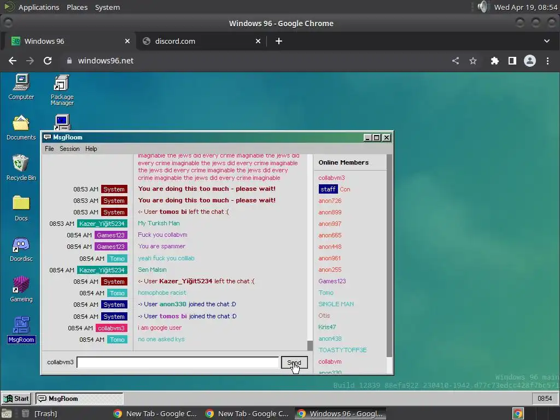Click the chat message scrollbar thumb

(310, 346)
